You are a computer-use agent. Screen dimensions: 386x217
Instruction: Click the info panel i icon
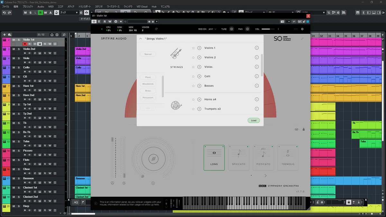(96, 203)
